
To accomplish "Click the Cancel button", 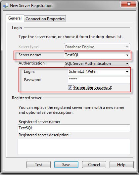I will click(x=94, y=165).
